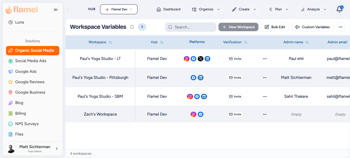
Task: Expand the Organize menu
Action: coord(206,9)
